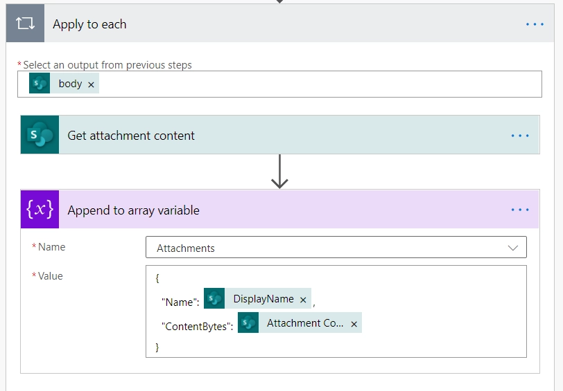This screenshot has height=391, width=563.
Task: Click the SharePoint icon on Get attachment content
Action: [x=40, y=135]
